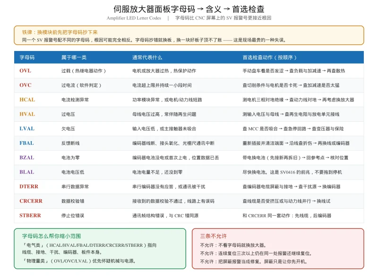Click 串行编码器没有应答 description
The width and height of the screenshot is (378, 277).
(x=169, y=186)
